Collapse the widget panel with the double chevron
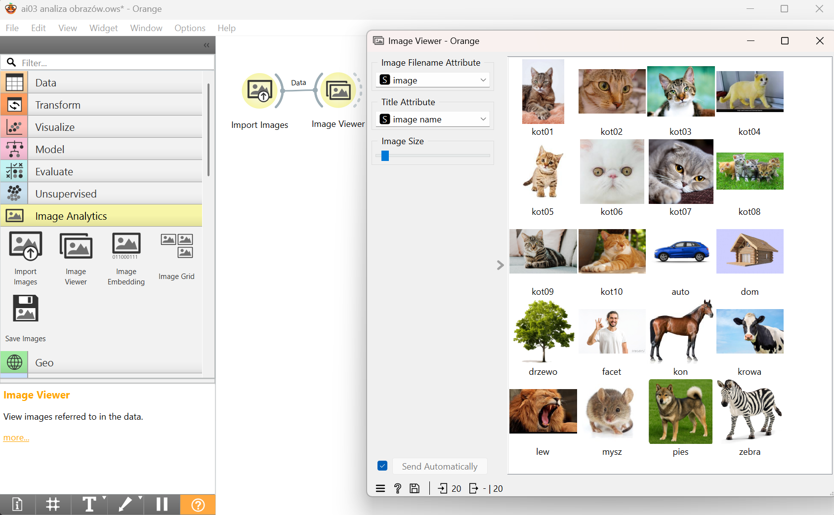The width and height of the screenshot is (834, 515). pyautogui.click(x=207, y=45)
